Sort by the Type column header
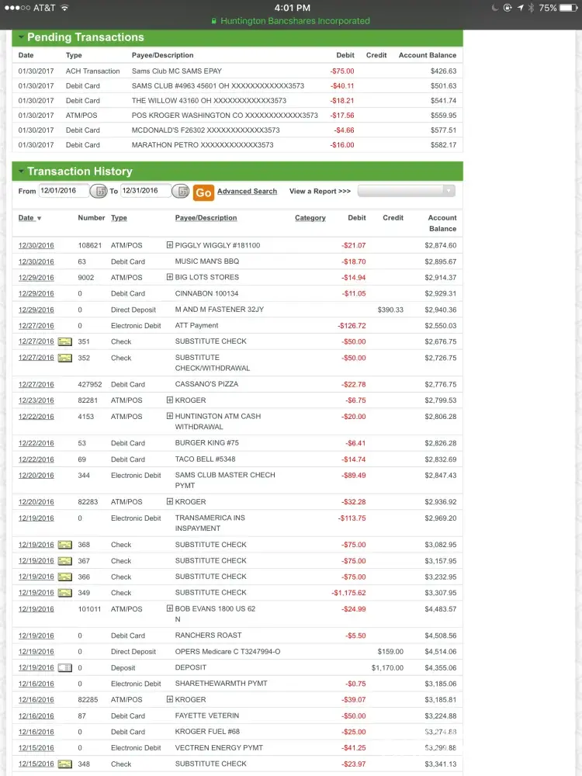582x776 pixels. tap(119, 218)
